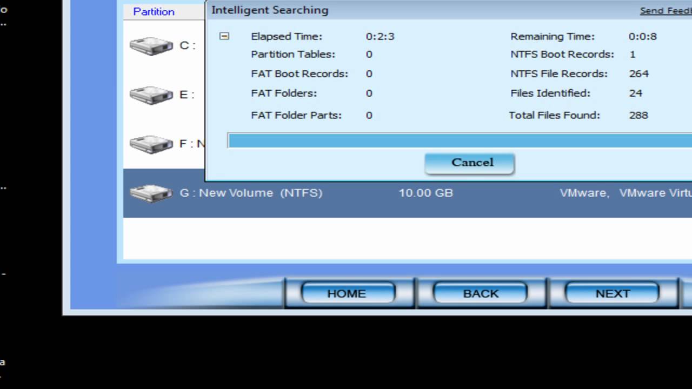Click the NTFS File Records value 264
This screenshot has width=692, height=389.
639,74
